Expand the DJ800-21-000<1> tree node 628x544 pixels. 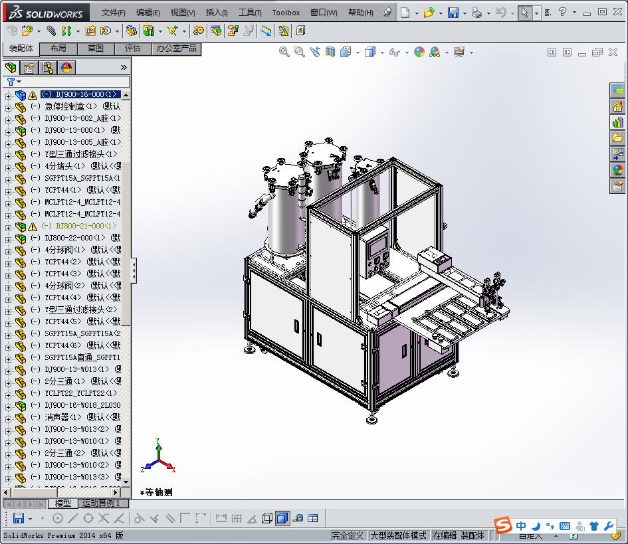tap(8, 227)
